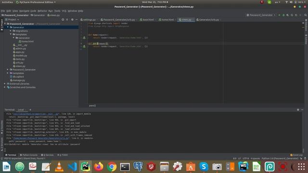Open WebStorm from the dock
308x173 pixels.
pyautogui.click(x=243, y=167)
